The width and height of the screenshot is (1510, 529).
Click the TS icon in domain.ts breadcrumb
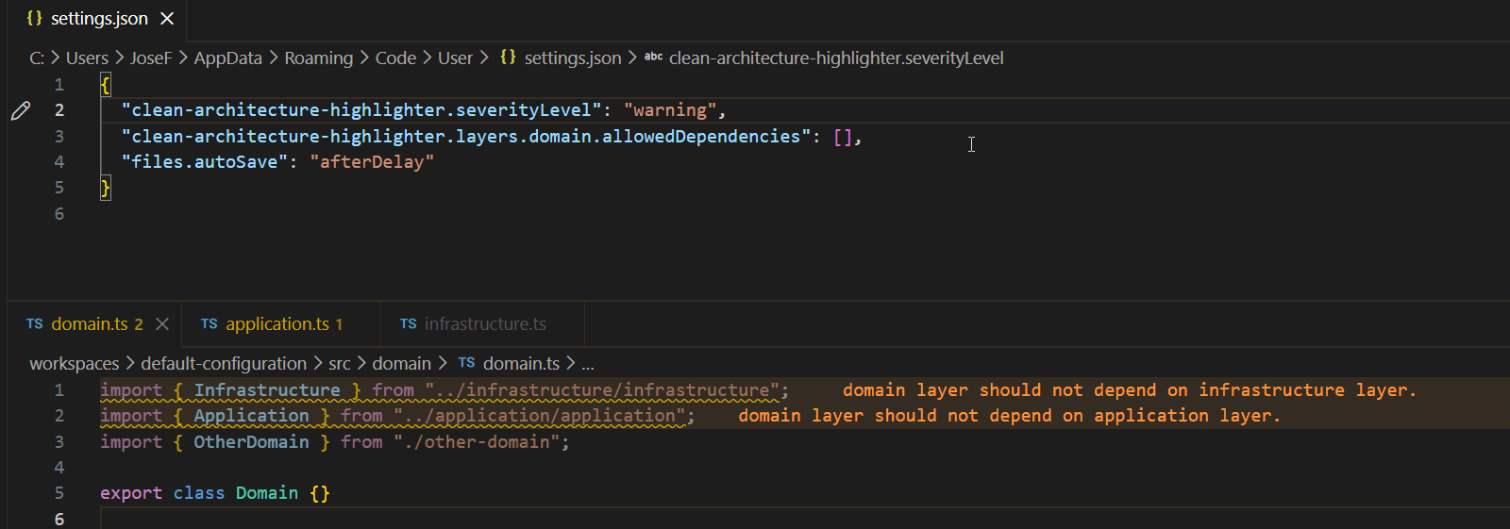[x=466, y=363]
